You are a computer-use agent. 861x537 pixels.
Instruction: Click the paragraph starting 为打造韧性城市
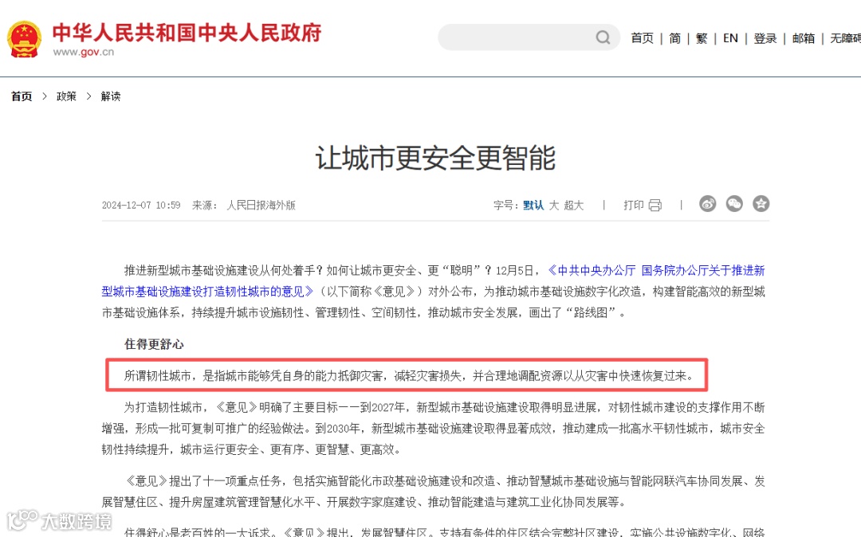(x=433, y=429)
